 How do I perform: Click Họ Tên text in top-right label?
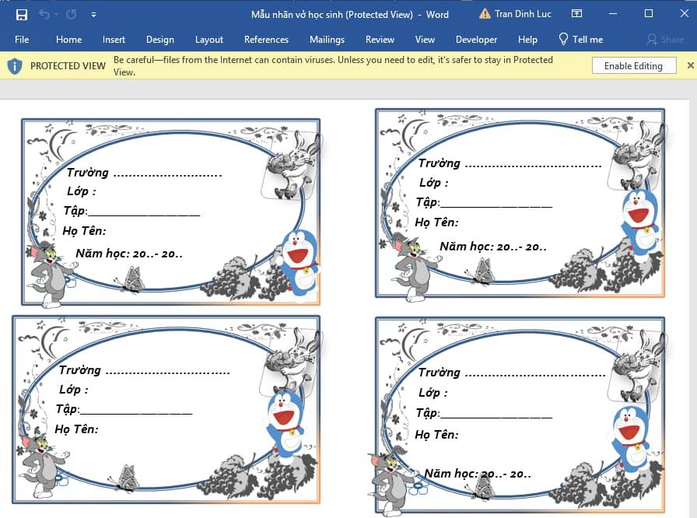[436, 222]
